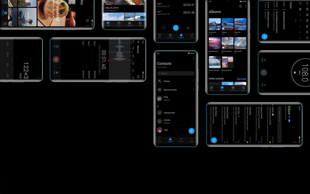
Task: Toggle the FM radio power button
Action: pos(264,73)
